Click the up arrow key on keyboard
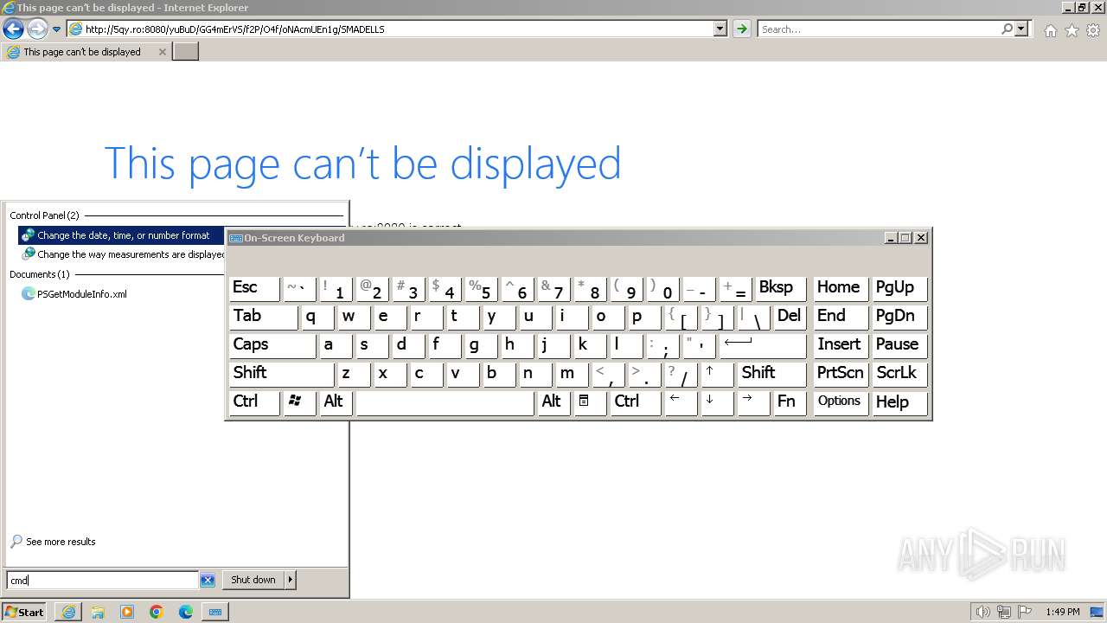 click(717, 374)
